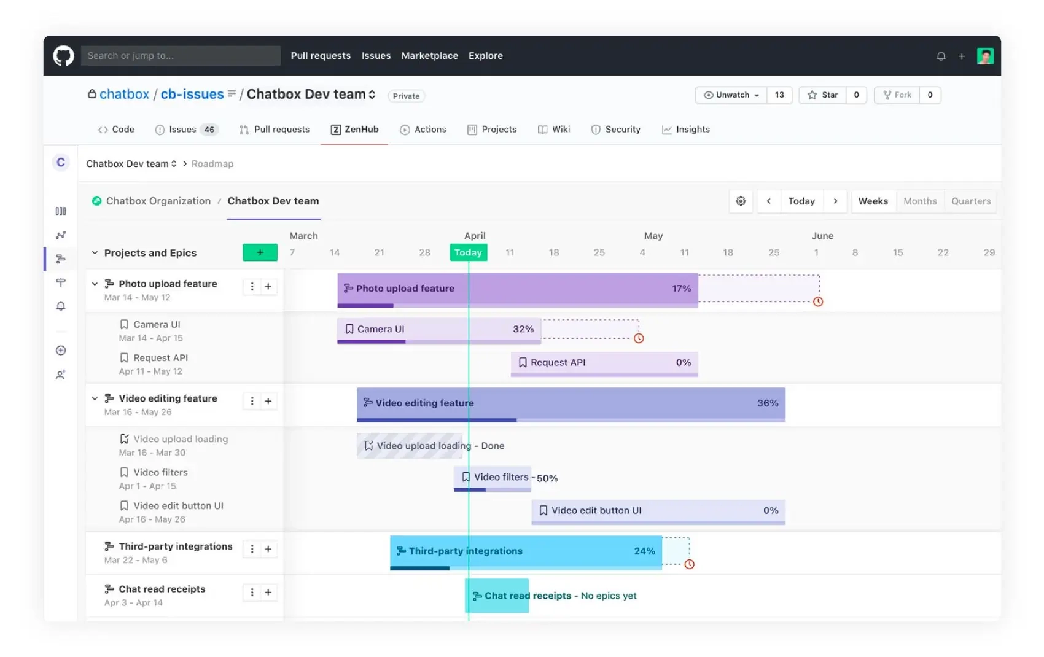Collapse the Video editing feature project
The image size is (1044, 657).
coord(95,398)
